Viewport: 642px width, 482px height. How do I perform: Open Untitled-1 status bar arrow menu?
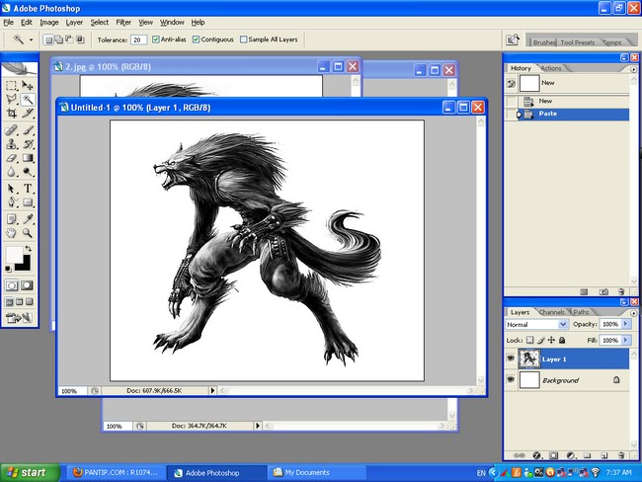212,391
